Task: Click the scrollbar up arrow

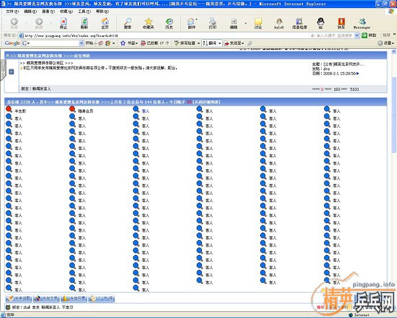Action: pos(394,52)
